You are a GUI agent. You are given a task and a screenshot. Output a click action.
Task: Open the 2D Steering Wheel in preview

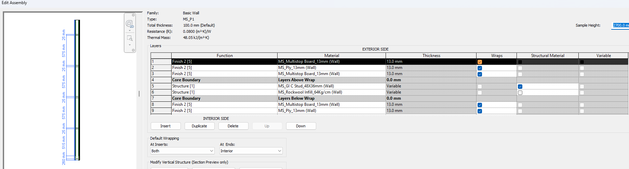point(130,24)
